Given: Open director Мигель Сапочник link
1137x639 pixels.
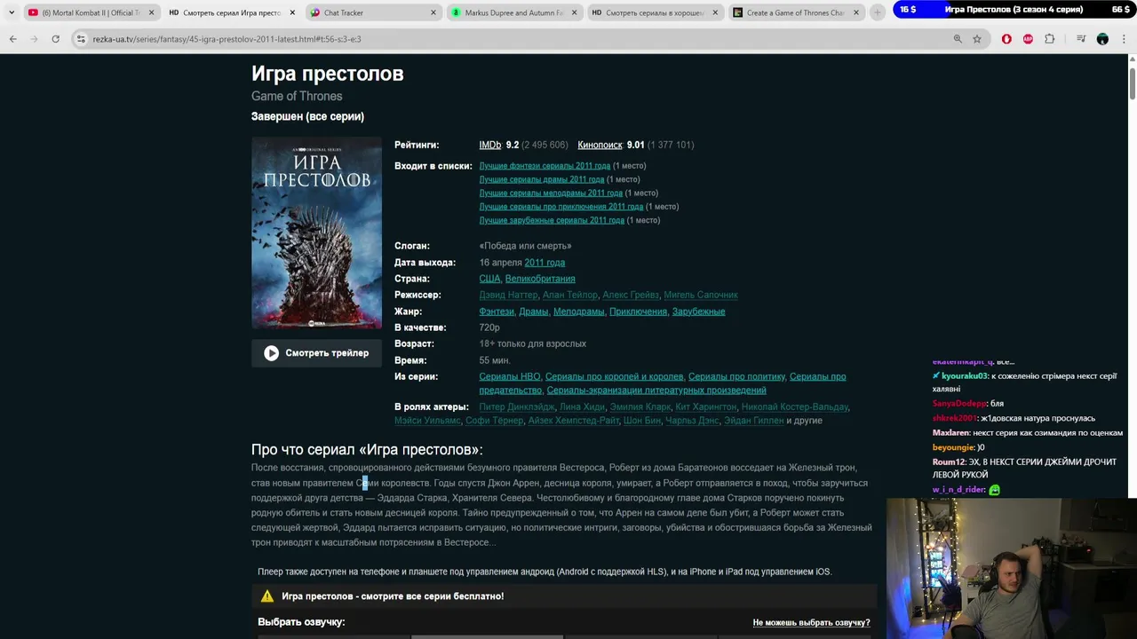Looking at the screenshot, I should coord(701,295).
